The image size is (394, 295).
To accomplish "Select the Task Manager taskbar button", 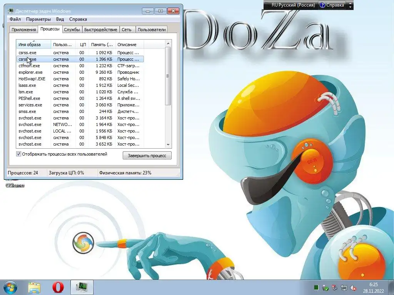I will pyautogui.click(x=82, y=287).
